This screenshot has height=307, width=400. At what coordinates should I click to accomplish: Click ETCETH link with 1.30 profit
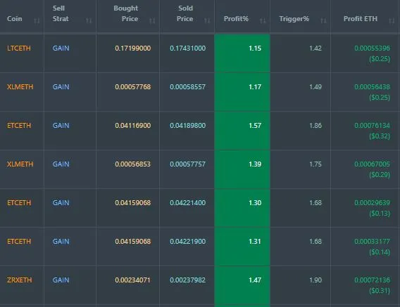tap(19, 202)
